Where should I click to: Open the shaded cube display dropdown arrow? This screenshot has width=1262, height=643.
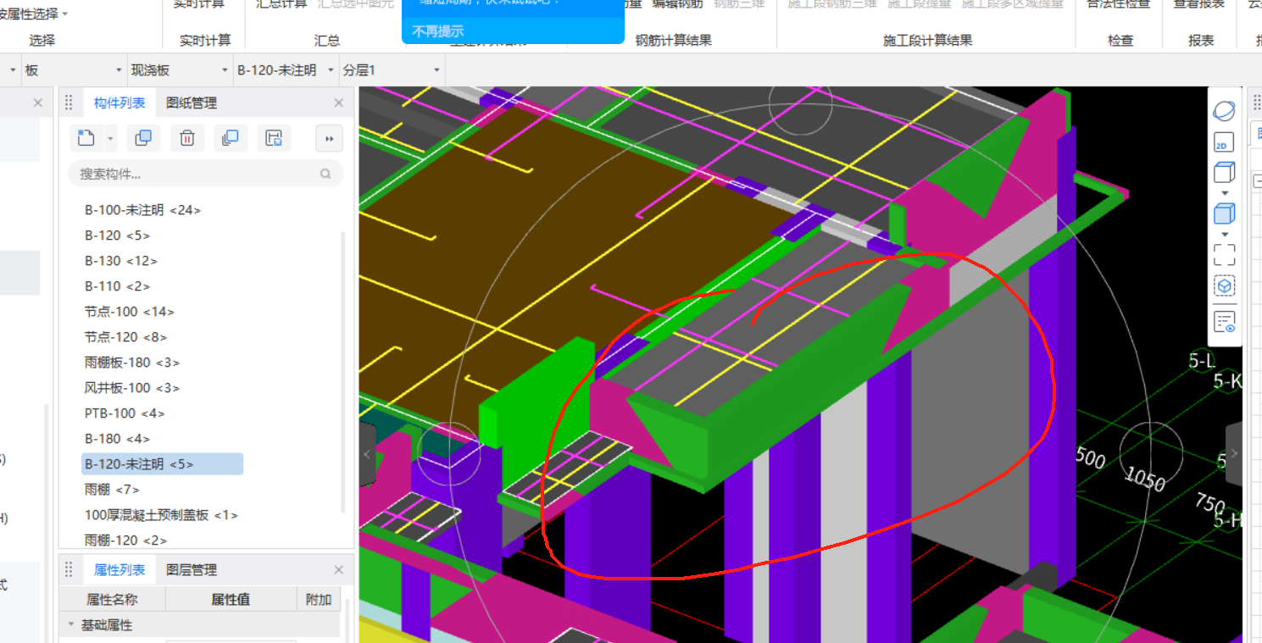1224,233
